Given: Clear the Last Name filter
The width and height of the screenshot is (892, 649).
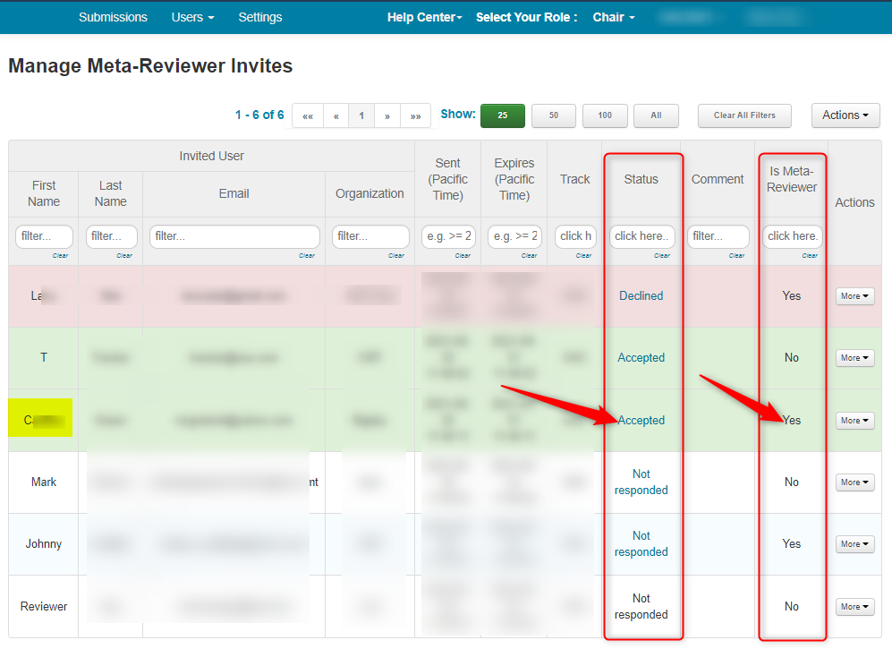Looking at the screenshot, I should click(124, 256).
